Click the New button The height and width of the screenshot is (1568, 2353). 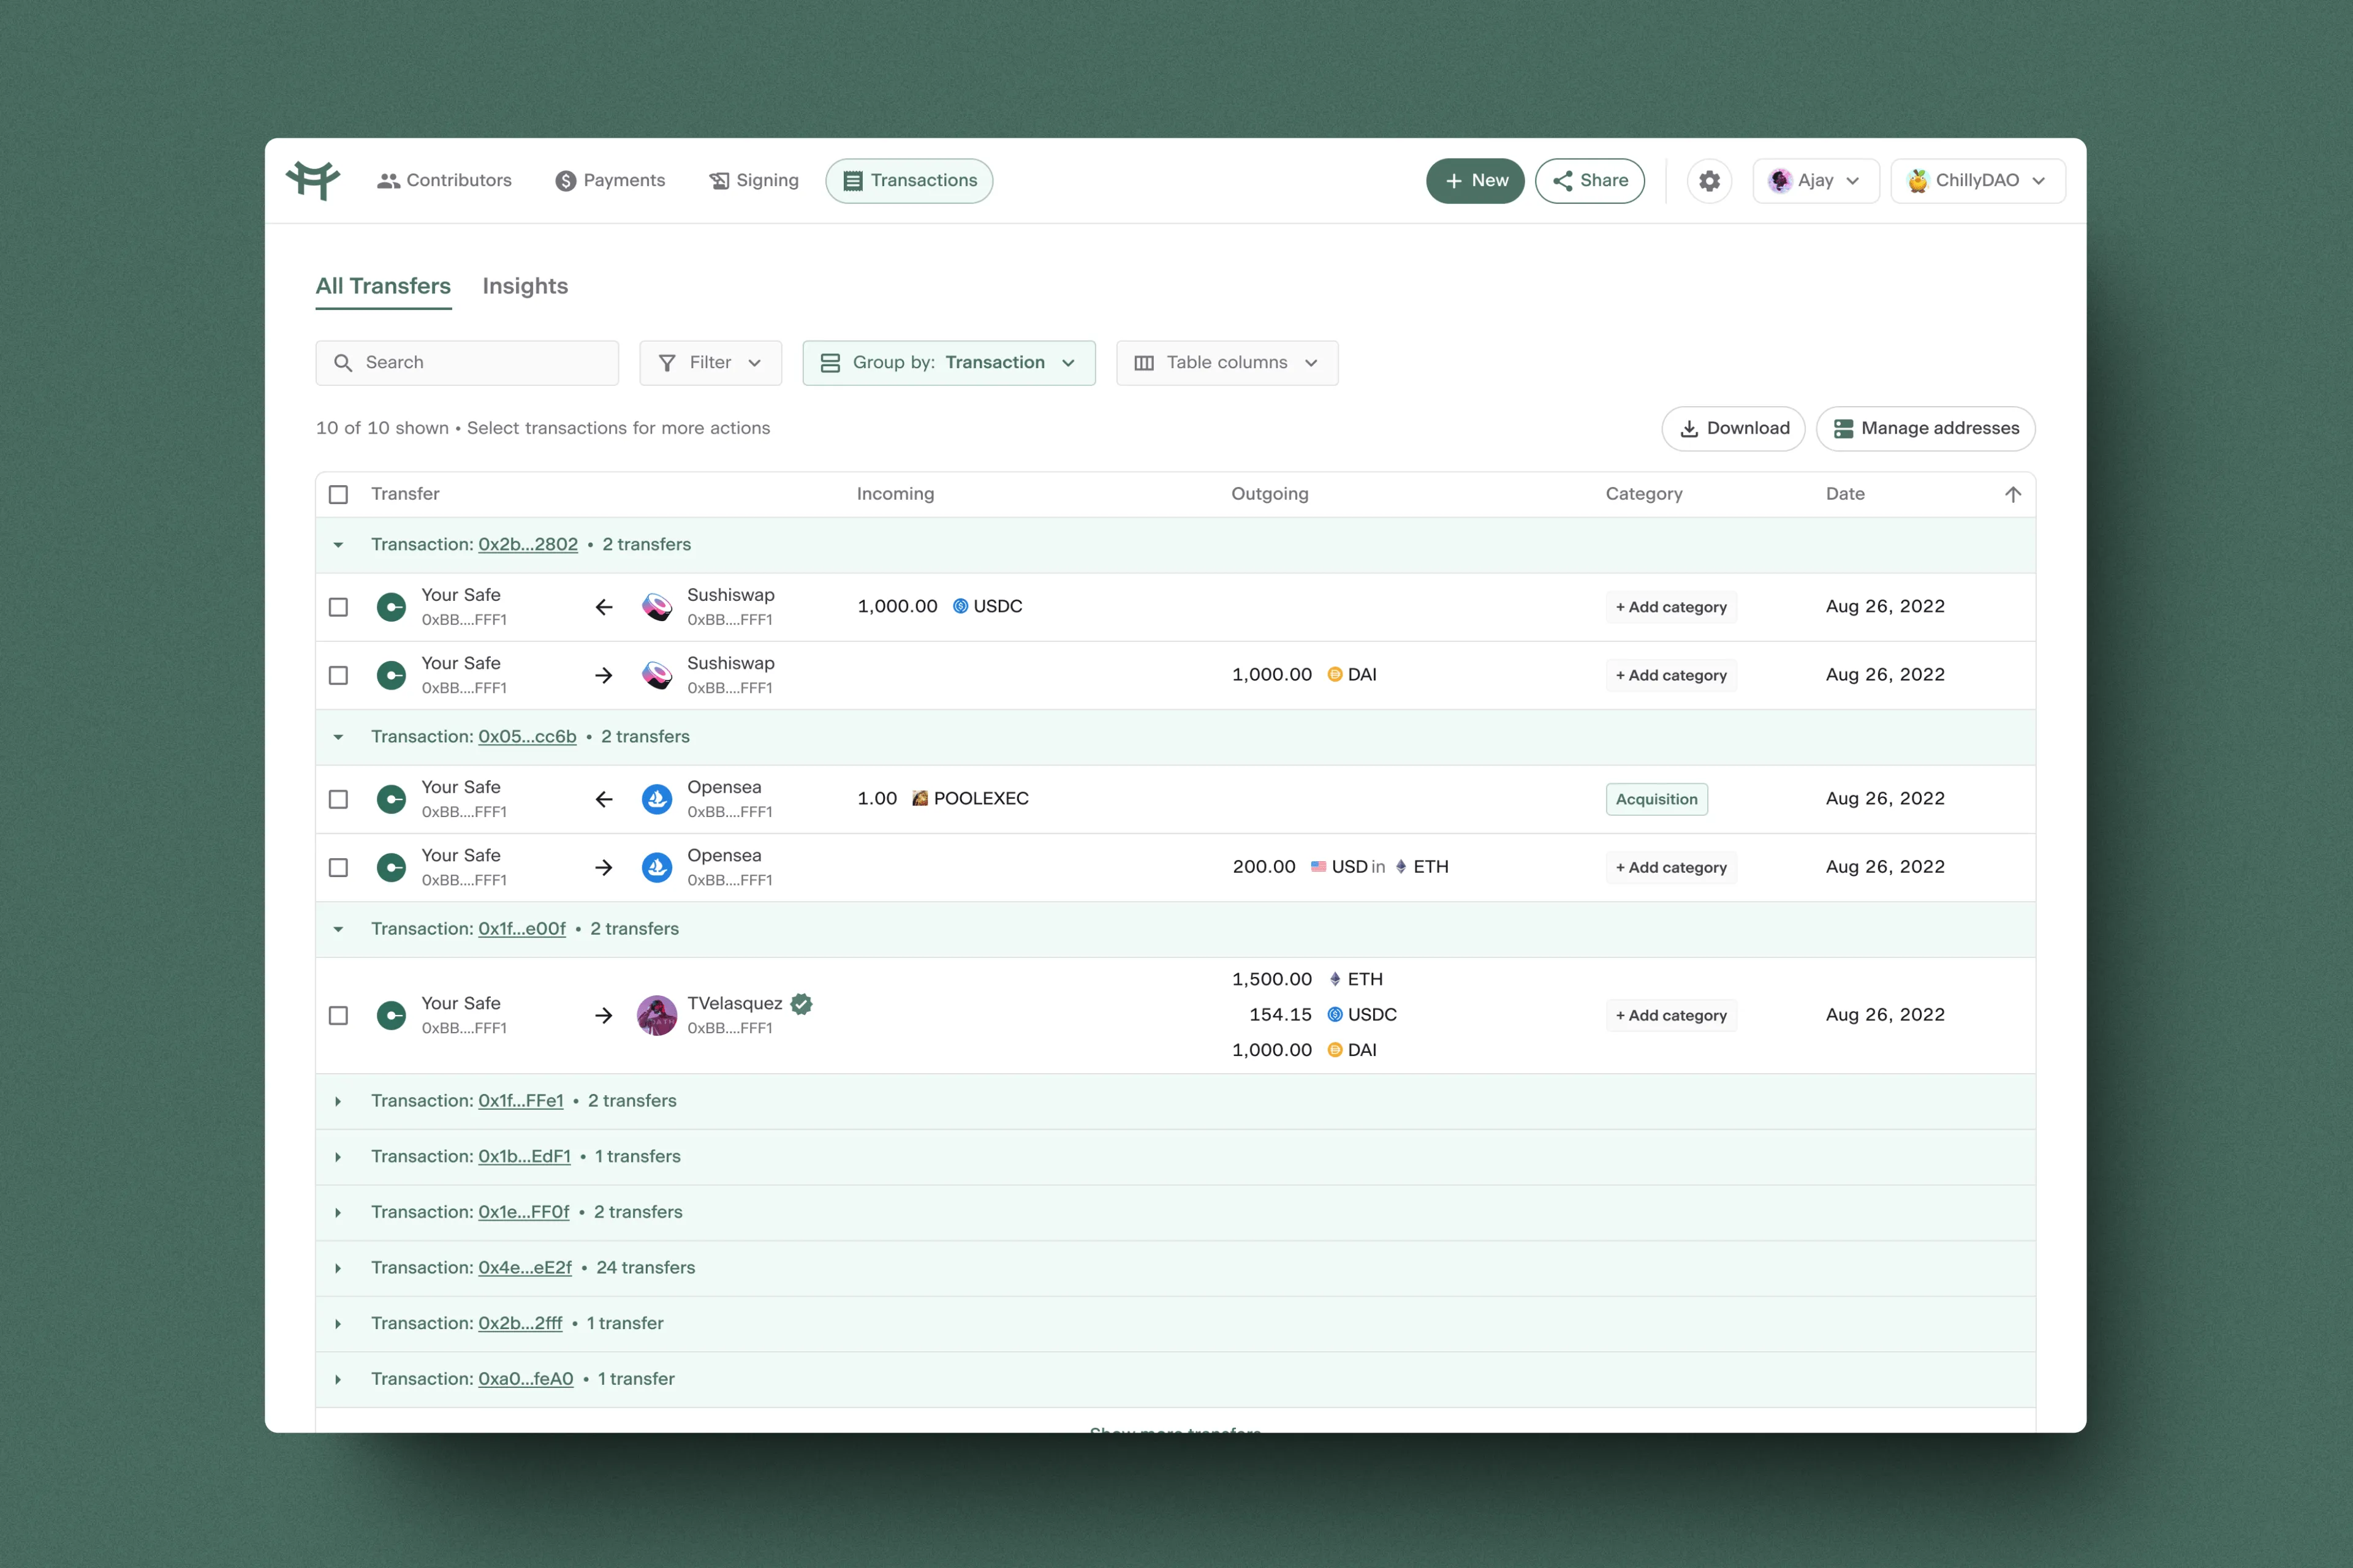1475,181
